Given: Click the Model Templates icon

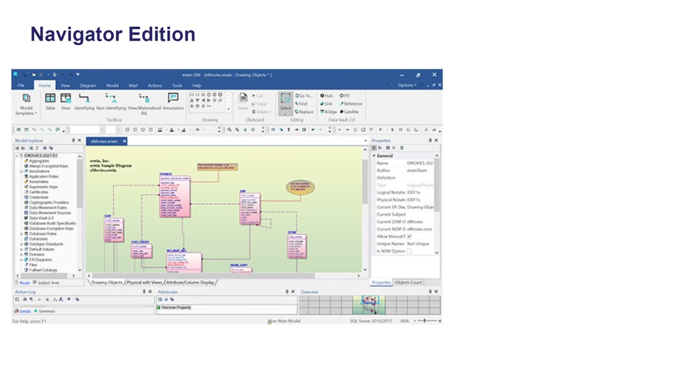Looking at the screenshot, I should coord(26,98).
